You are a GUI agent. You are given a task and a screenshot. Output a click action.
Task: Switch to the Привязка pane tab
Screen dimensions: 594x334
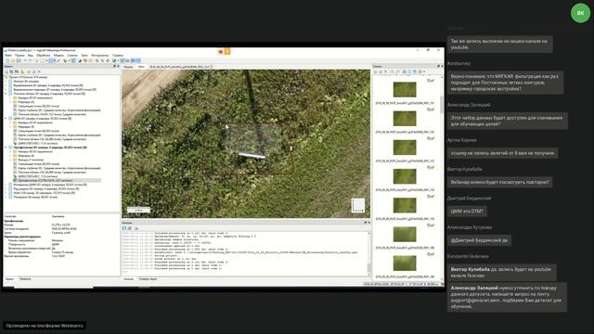pos(25,279)
